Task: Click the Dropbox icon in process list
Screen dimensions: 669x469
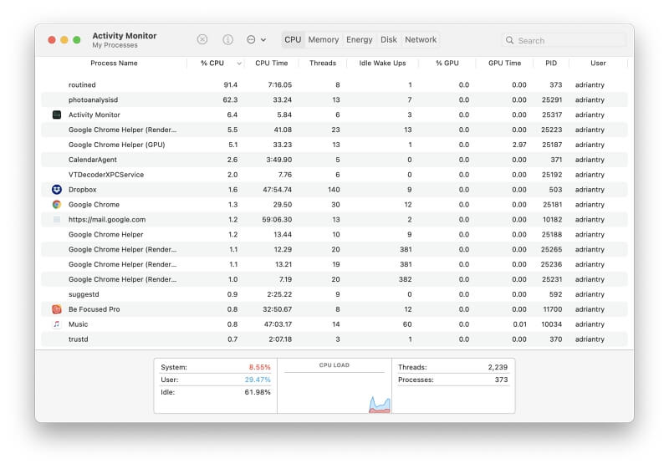Action: click(57, 189)
